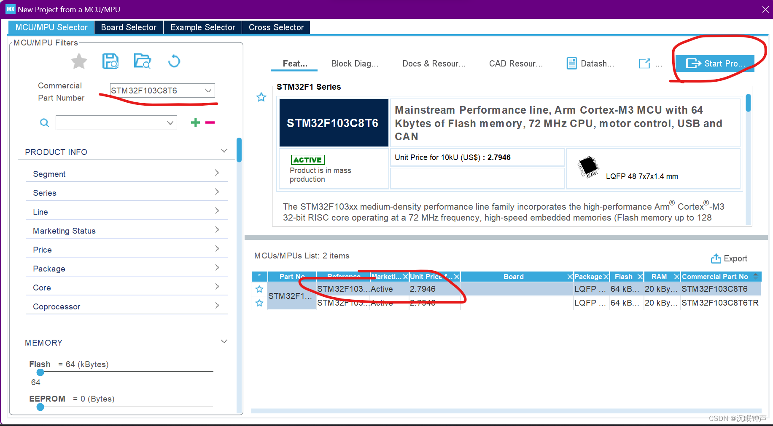The height and width of the screenshot is (426, 773).
Task: Remove the Unit Price column using its X
Action: tap(456, 277)
